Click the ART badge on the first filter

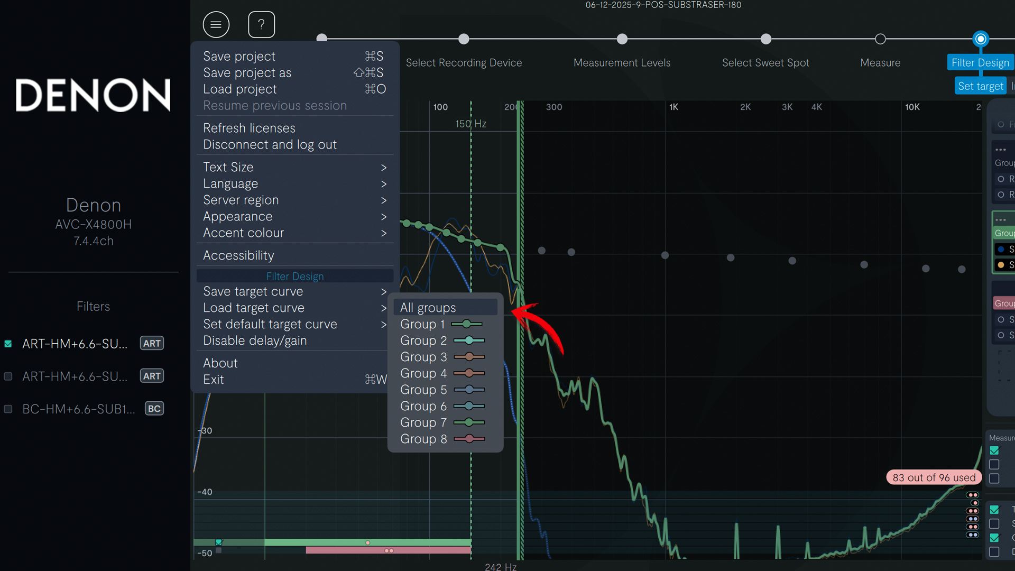(x=152, y=343)
